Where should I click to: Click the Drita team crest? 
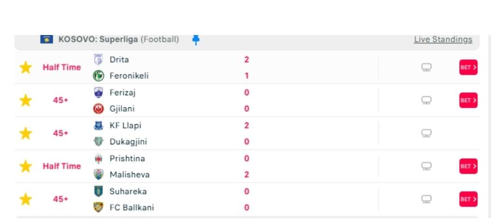(98, 60)
